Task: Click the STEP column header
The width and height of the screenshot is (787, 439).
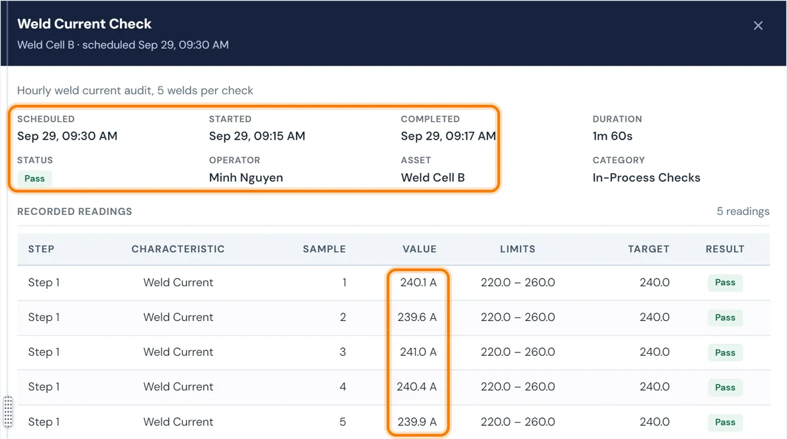Action: coord(41,249)
